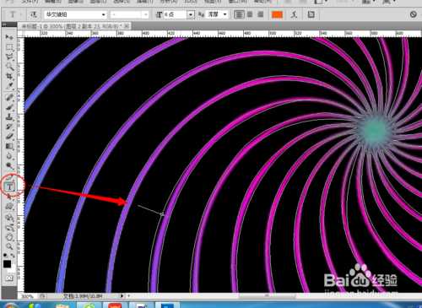Select the 3D Object Rotate tool
Image resolution: width=422 pixels, height=308 pixels.
(x=9, y=218)
